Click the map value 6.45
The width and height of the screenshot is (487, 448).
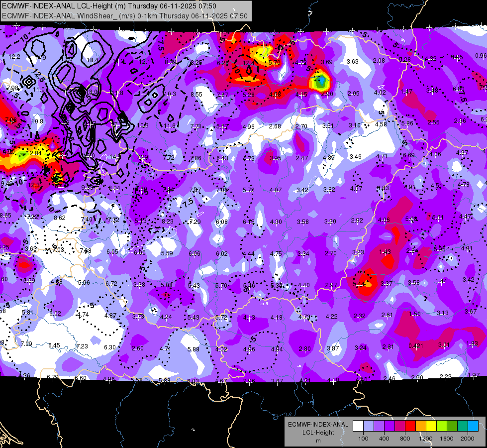click(x=54, y=345)
